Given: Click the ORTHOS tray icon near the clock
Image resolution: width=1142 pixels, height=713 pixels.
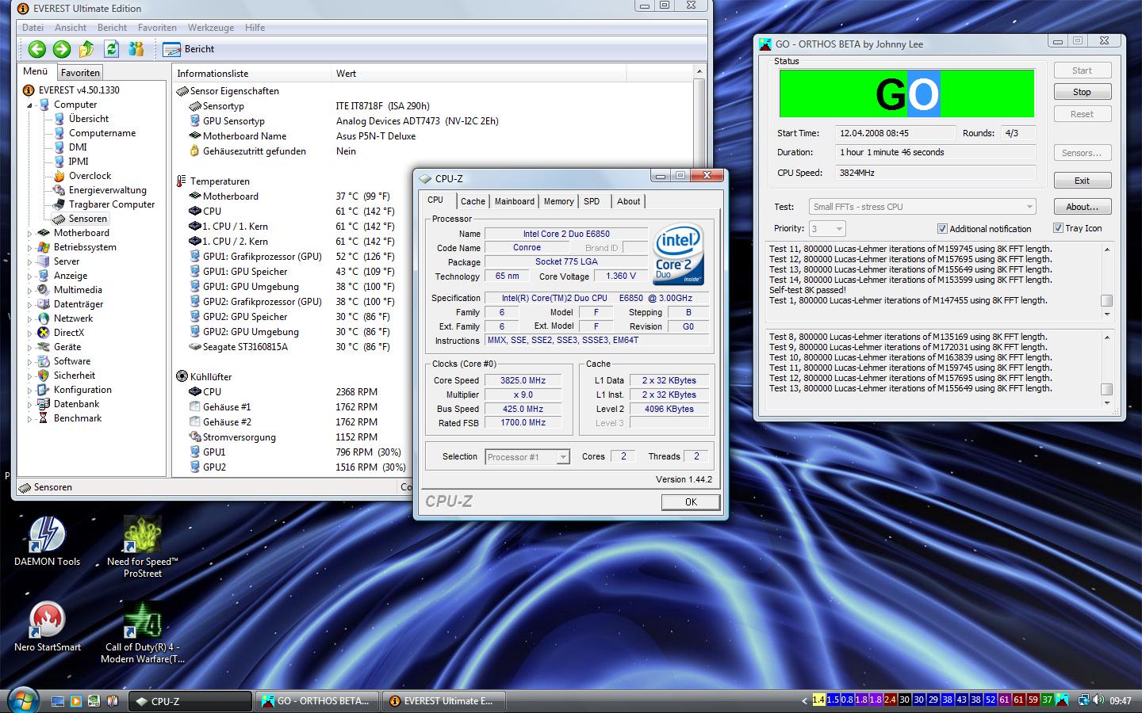Looking at the screenshot, I should 1062,700.
